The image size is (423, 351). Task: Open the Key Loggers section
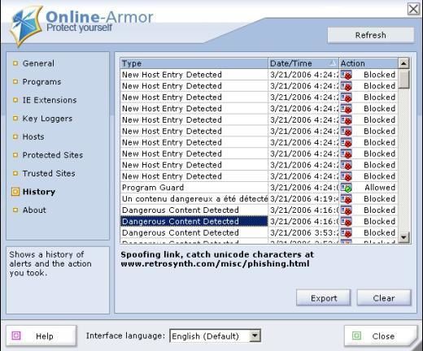47,119
